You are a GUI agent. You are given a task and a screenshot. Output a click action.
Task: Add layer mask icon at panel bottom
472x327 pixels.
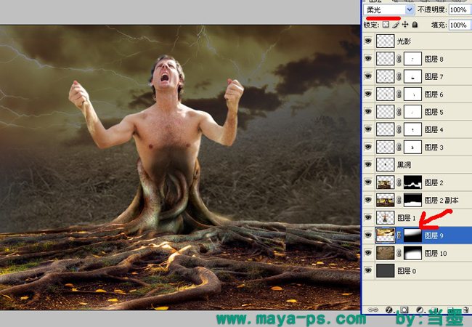click(x=404, y=310)
